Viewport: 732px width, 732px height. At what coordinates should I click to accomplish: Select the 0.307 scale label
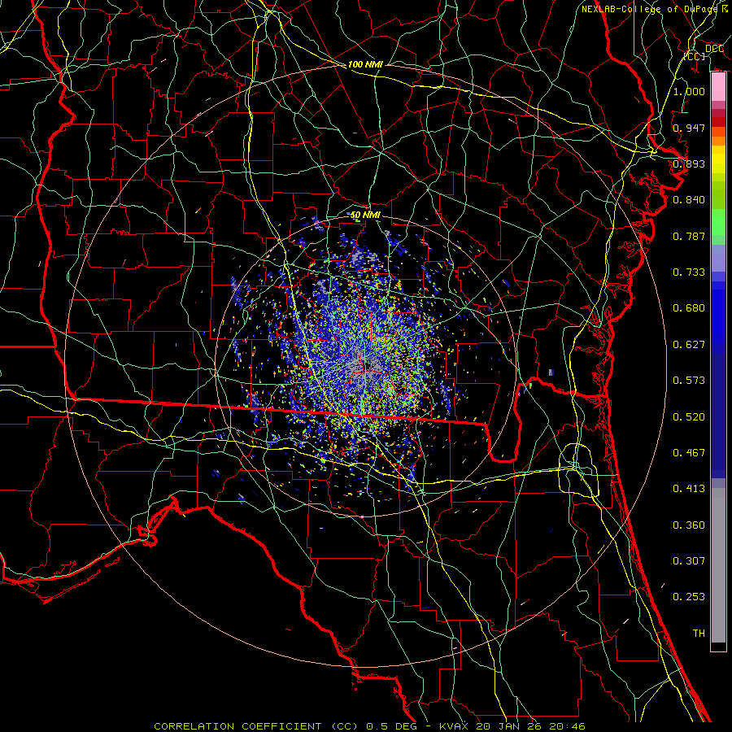click(x=689, y=561)
